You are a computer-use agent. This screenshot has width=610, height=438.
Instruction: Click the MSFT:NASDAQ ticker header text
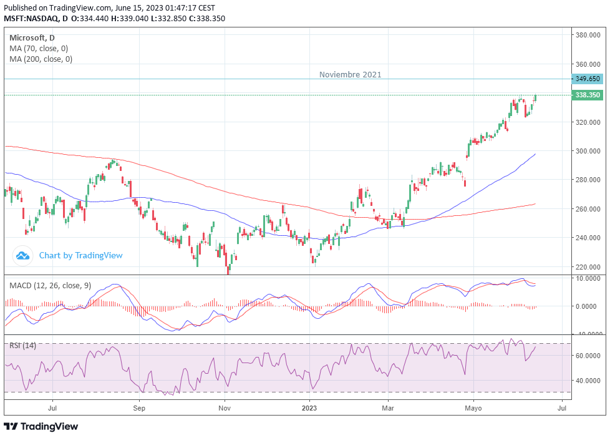point(31,18)
